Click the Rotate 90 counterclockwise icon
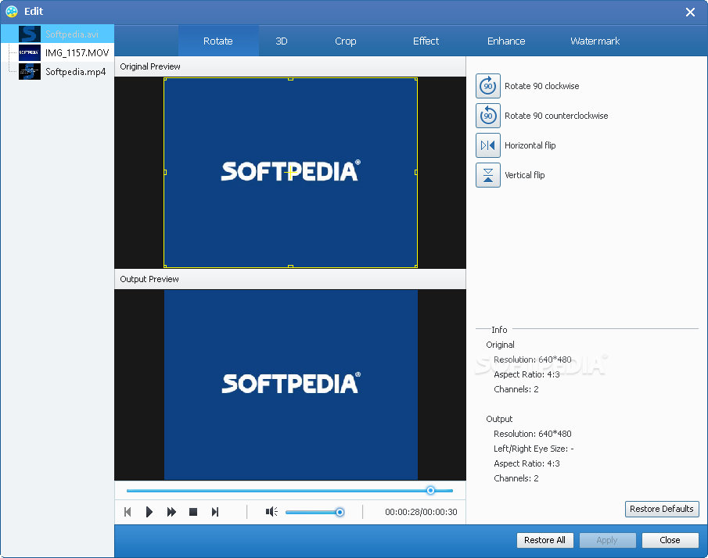 pos(487,116)
